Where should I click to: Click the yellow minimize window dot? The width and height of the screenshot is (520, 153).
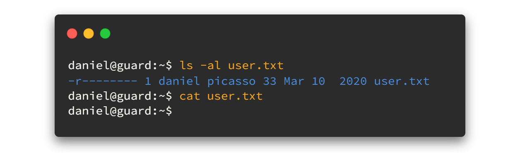(89, 33)
